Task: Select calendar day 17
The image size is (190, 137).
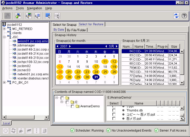Action: [96, 67]
